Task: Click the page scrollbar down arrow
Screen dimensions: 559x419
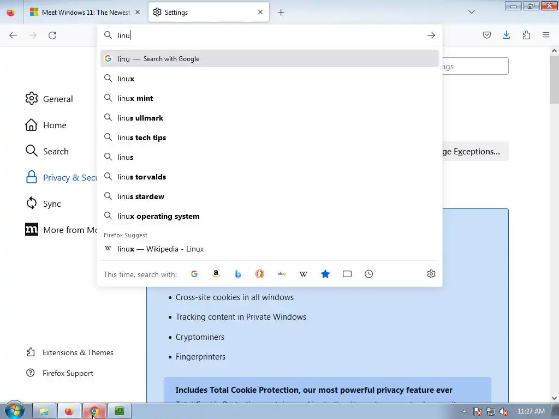Action: pos(554,398)
